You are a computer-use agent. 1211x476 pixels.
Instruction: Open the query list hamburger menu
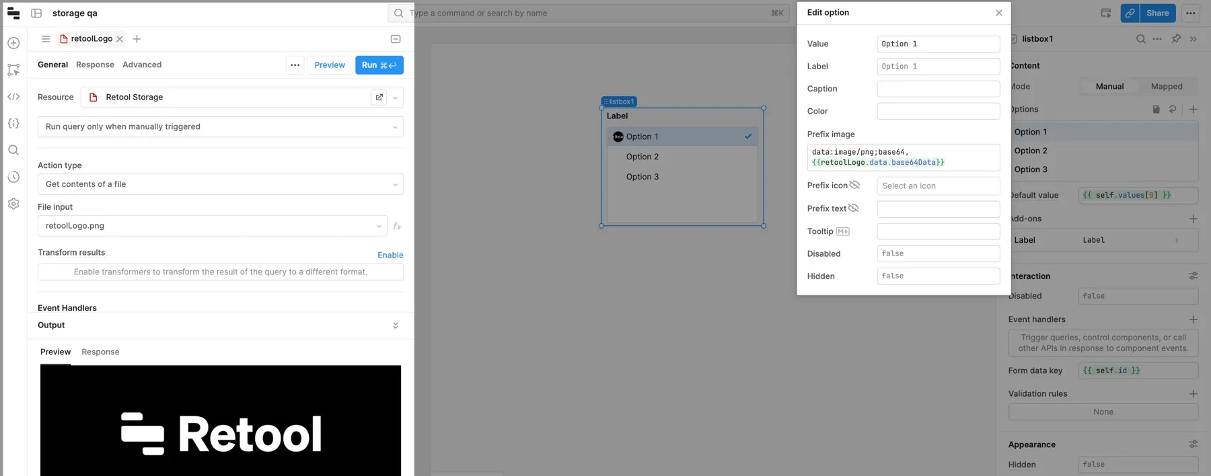coord(46,39)
